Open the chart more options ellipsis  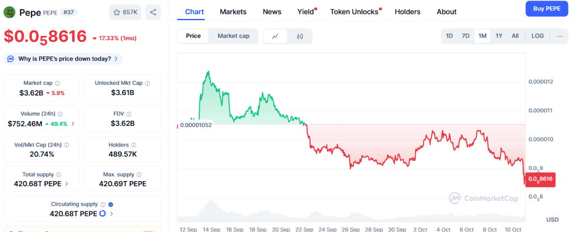560,36
